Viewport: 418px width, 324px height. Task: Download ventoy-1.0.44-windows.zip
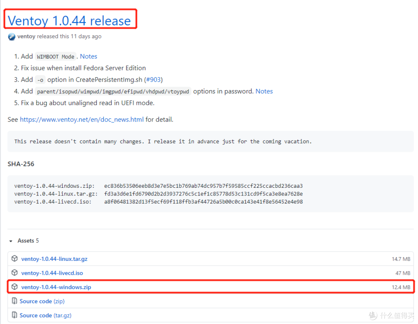[x=56, y=287]
